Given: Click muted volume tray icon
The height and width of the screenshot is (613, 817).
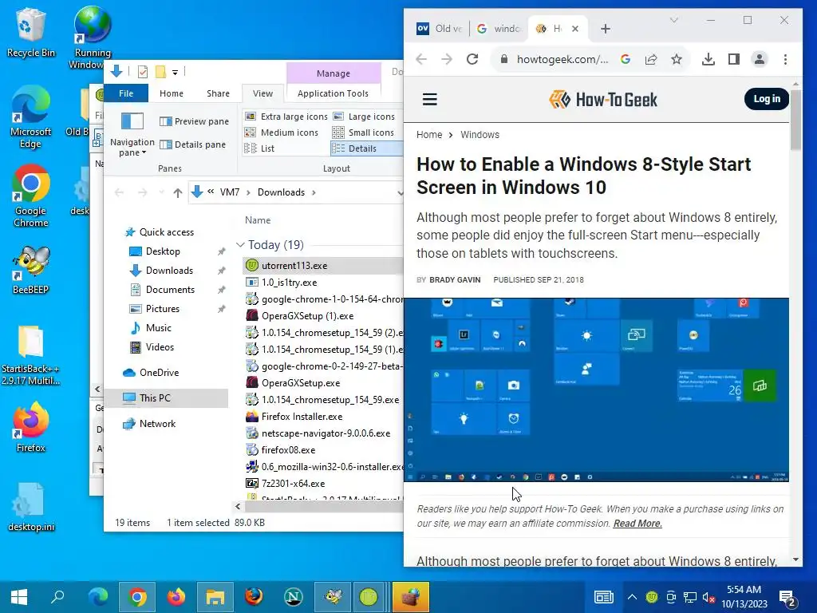Looking at the screenshot, I should (708, 597).
